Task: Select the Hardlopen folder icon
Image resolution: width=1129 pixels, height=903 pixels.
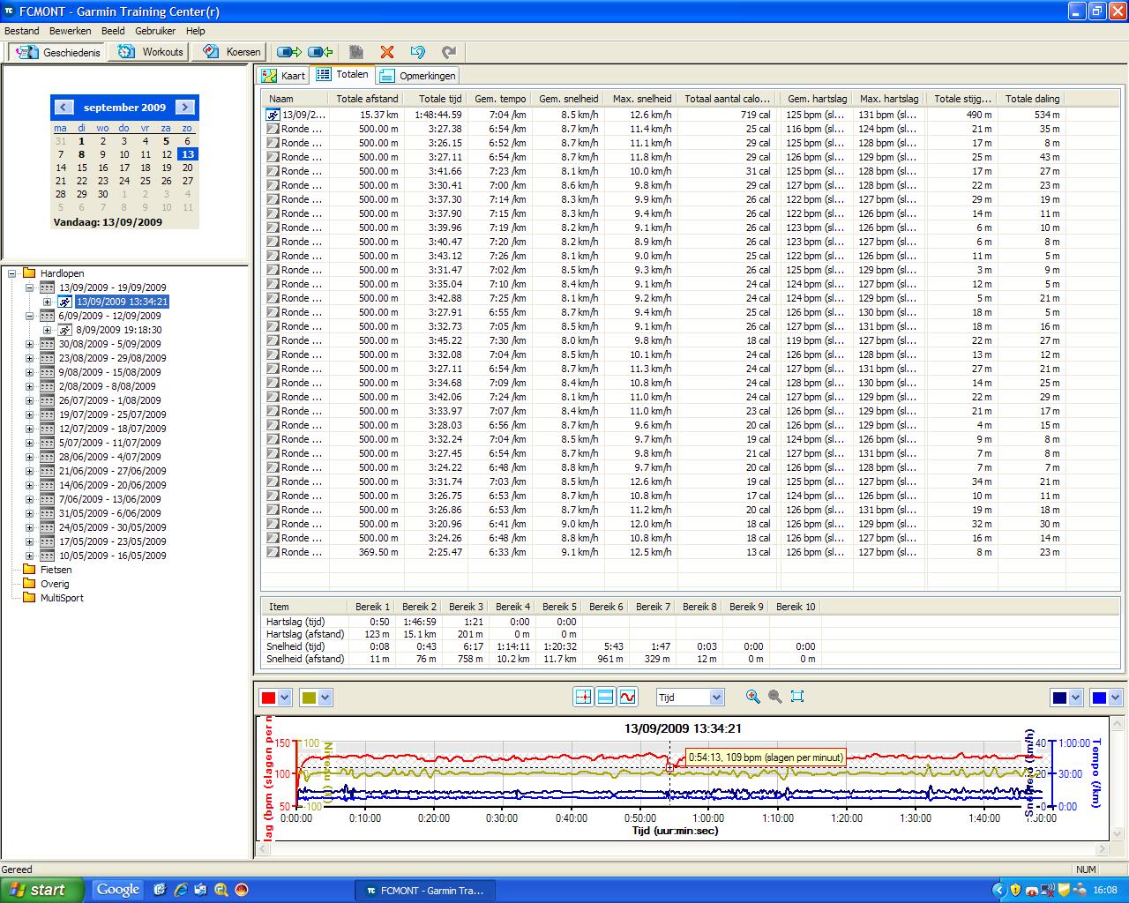Action: 29,273
